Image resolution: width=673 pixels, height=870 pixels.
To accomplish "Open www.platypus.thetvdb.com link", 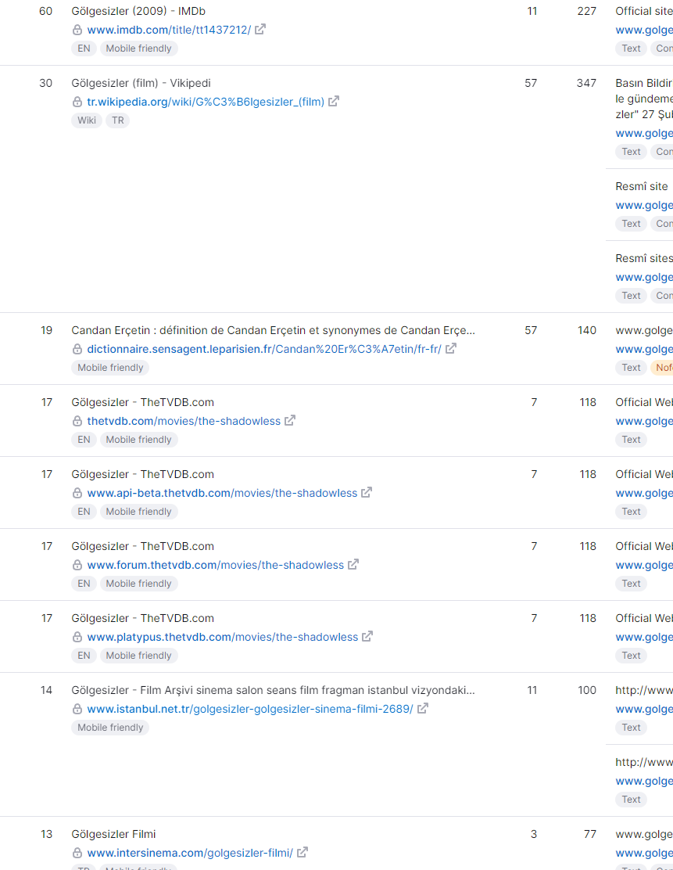I will point(223,637).
